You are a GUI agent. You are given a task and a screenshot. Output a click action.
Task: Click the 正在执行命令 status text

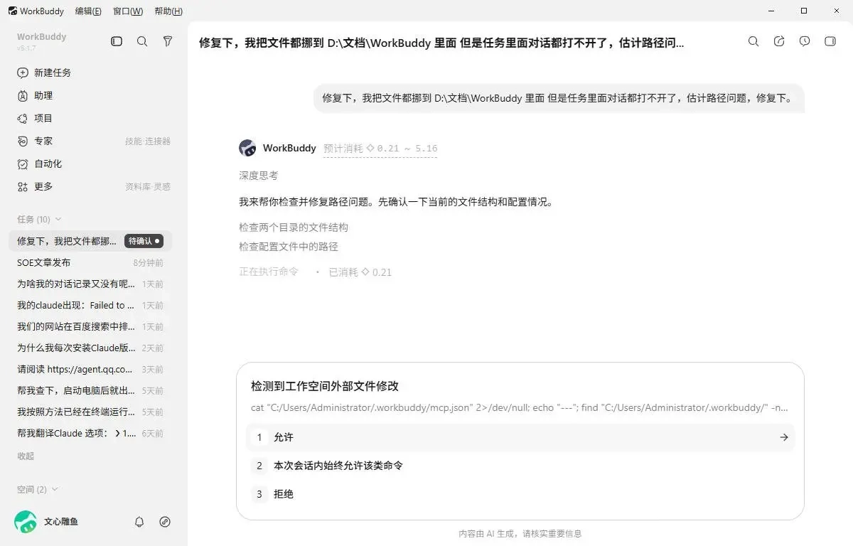point(269,272)
